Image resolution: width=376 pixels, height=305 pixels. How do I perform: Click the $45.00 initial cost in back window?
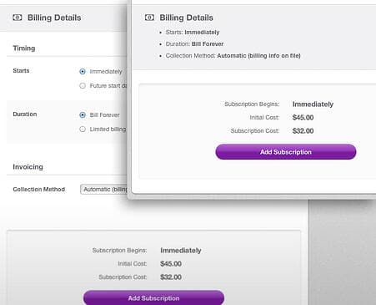click(x=171, y=264)
